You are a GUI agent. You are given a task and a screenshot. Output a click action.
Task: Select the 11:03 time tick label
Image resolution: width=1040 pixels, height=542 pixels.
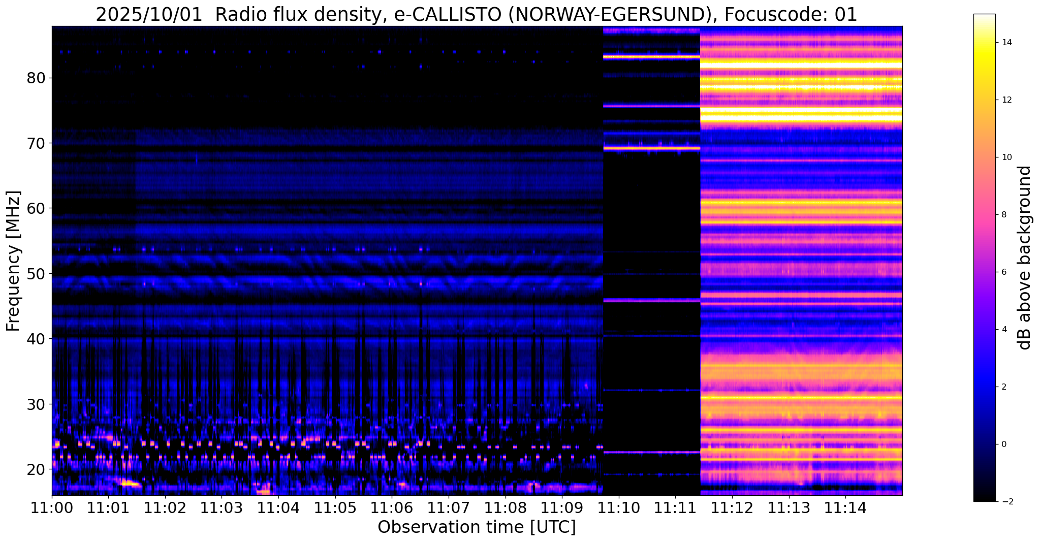click(222, 508)
